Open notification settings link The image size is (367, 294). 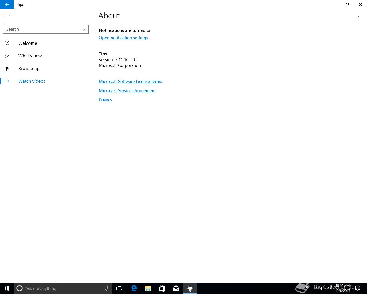123,38
